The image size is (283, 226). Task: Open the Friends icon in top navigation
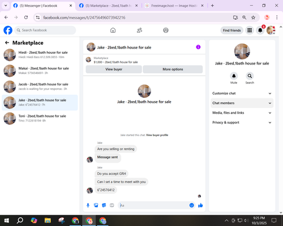coord(139,30)
